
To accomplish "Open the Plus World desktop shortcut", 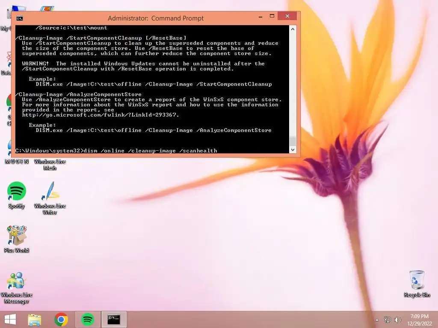I will click(16, 239).
